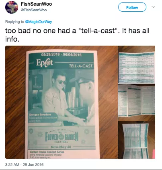Click the Epcot logo in the photo
Screen dimensions: 162x170
[x=45, y=63]
